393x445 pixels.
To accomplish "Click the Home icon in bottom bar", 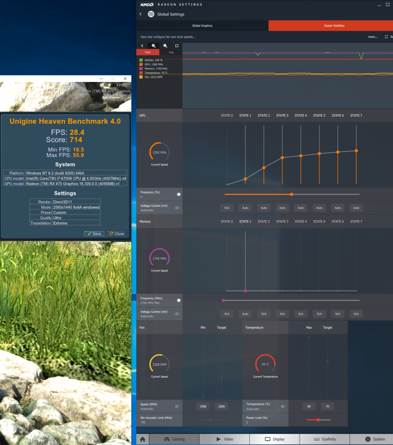I will 142,439.
